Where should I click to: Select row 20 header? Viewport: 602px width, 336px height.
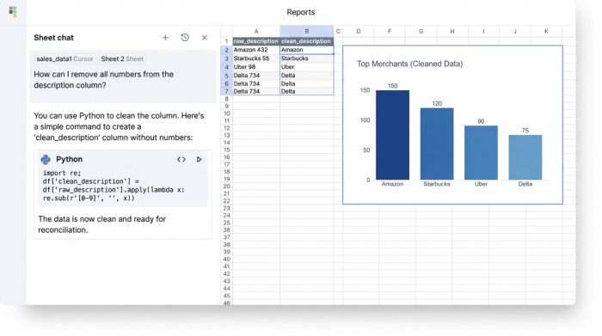tap(226, 186)
